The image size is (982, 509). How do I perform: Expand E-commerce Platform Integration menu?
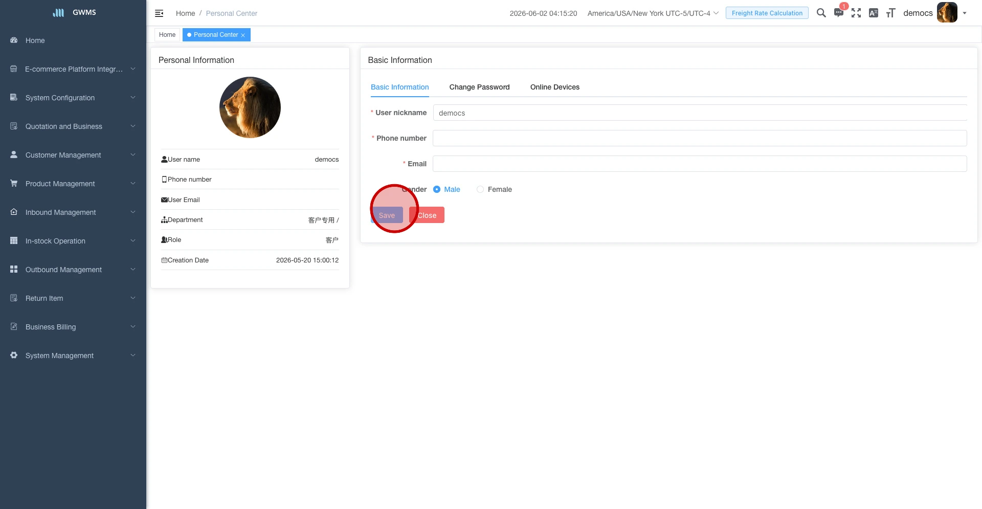pos(133,69)
